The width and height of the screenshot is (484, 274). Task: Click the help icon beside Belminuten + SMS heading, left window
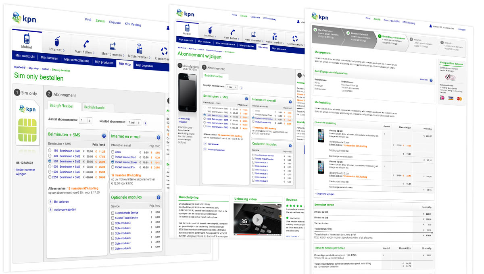pyautogui.click(x=104, y=136)
